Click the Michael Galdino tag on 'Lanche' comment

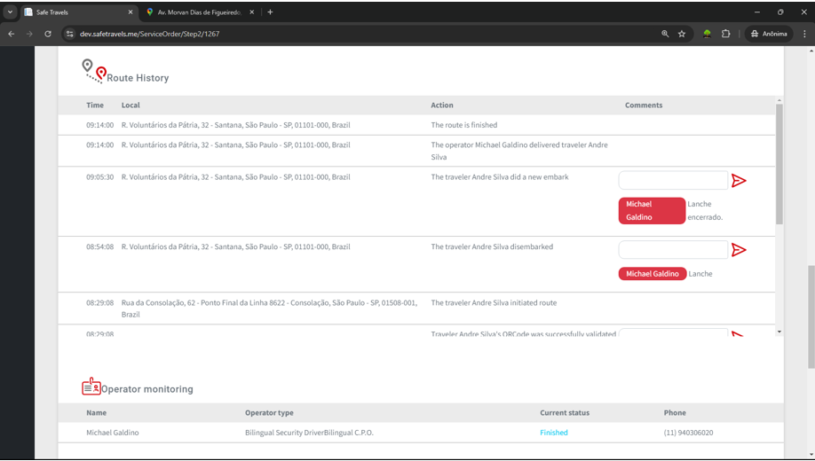652,274
